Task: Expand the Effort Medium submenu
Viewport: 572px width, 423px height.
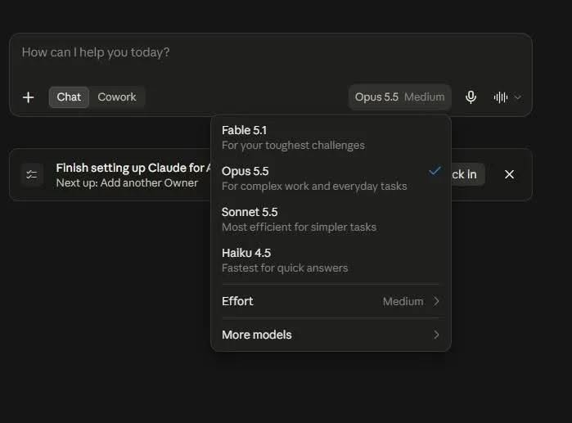Action: pyautogui.click(x=331, y=301)
